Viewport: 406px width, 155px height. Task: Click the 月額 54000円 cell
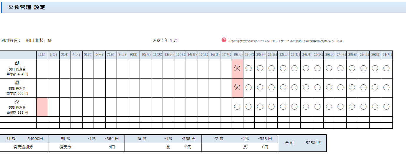coord(24,138)
